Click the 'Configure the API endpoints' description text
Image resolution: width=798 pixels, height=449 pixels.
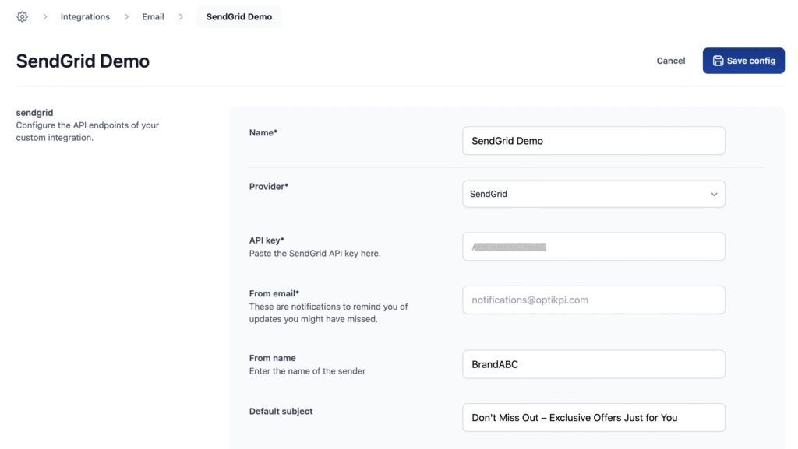(87, 131)
